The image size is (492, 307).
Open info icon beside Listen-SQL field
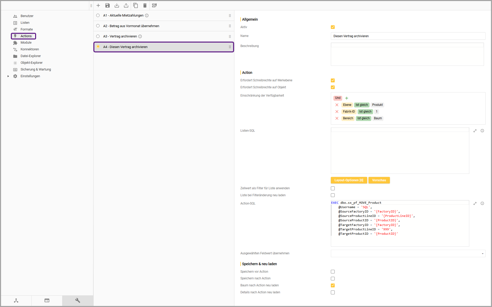point(482,131)
